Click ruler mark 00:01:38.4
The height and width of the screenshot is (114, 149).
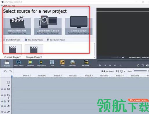[x=89, y=76]
